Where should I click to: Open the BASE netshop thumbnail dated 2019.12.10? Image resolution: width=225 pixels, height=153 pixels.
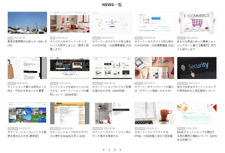197,113
